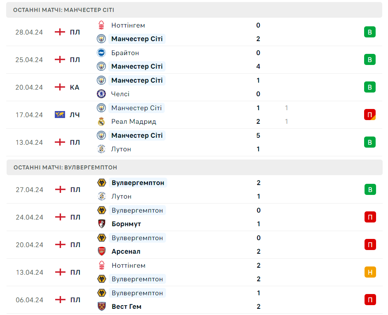388x315 pixels.
Task: Open team link Борнмут
Action: [126, 224]
